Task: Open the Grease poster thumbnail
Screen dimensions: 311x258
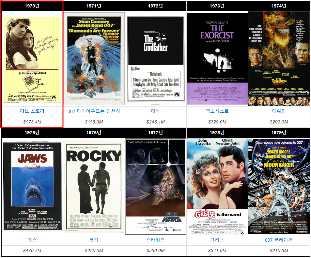Action: click(x=217, y=187)
